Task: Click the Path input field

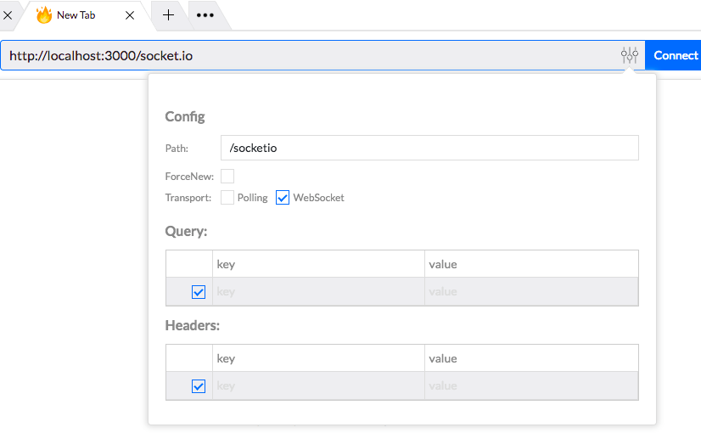Action: point(429,148)
